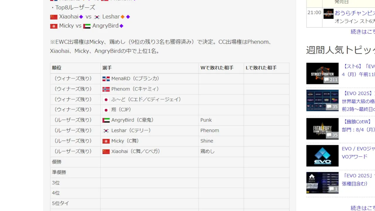This screenshot has width=375, height=211.
Task: Open the おうらチャンピオ event link
Action: (355, 13)
